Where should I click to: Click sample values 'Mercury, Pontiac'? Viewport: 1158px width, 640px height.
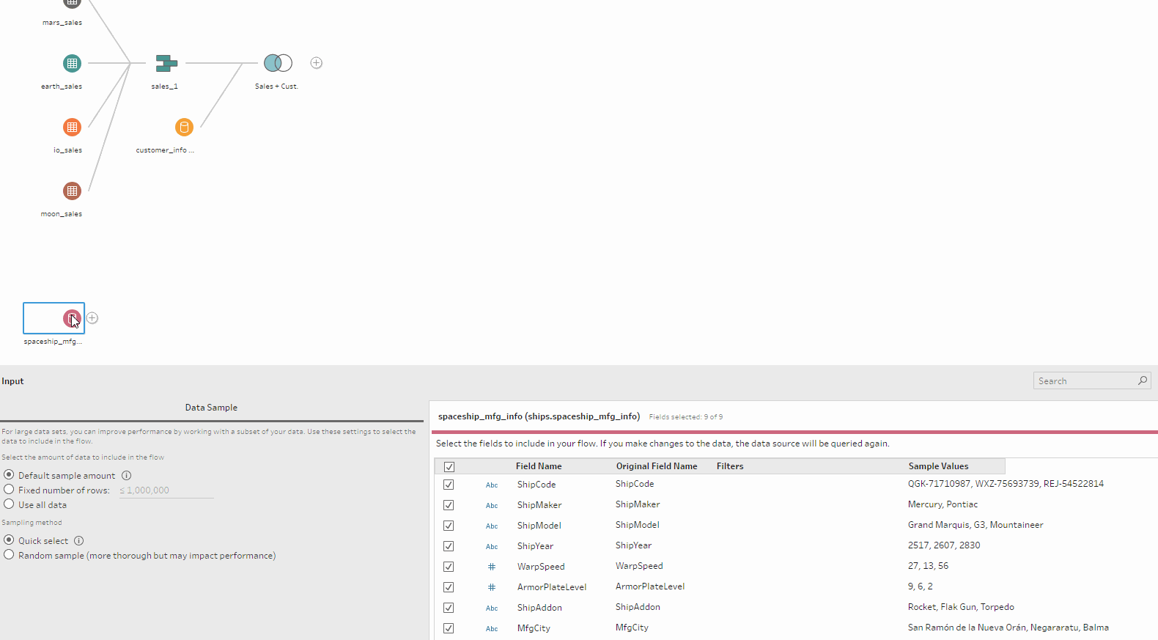(x=943, y=504)
